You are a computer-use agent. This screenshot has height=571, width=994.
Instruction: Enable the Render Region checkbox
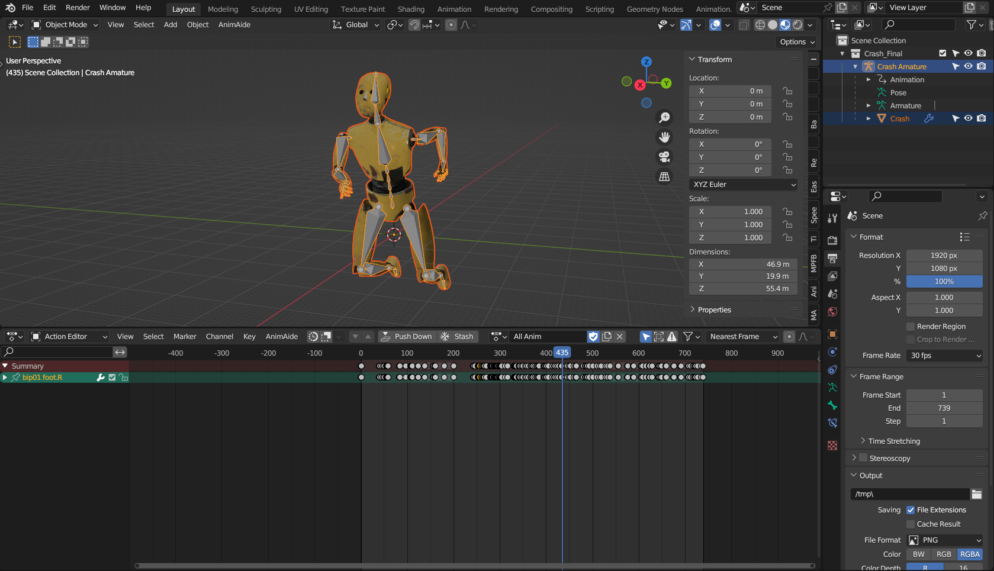911,327
